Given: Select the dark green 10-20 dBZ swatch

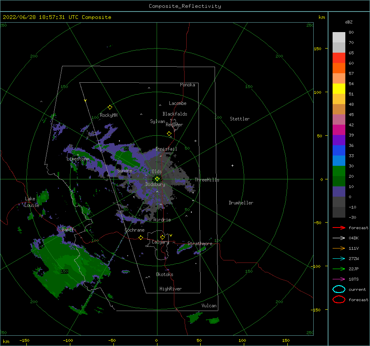Looking at the screenshot, I should 339,181.
